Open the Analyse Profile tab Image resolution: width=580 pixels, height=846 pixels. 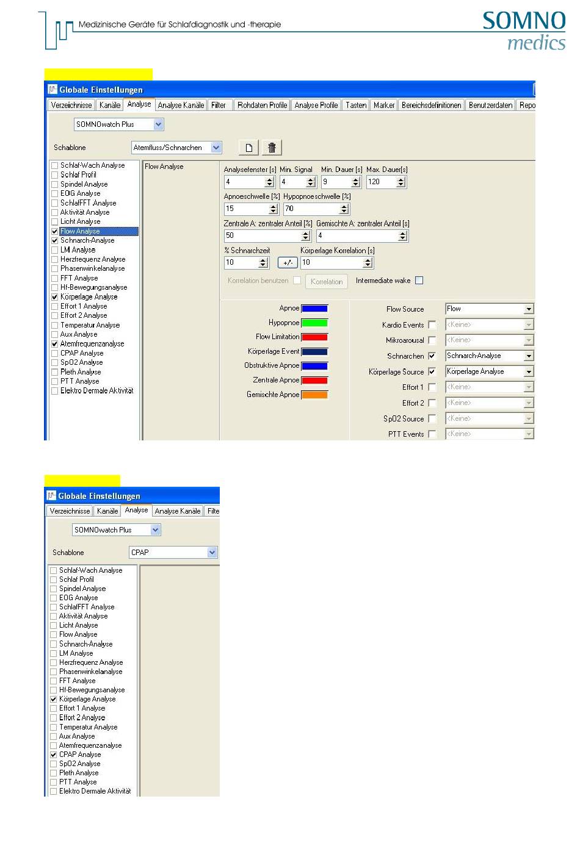point(316,106)
